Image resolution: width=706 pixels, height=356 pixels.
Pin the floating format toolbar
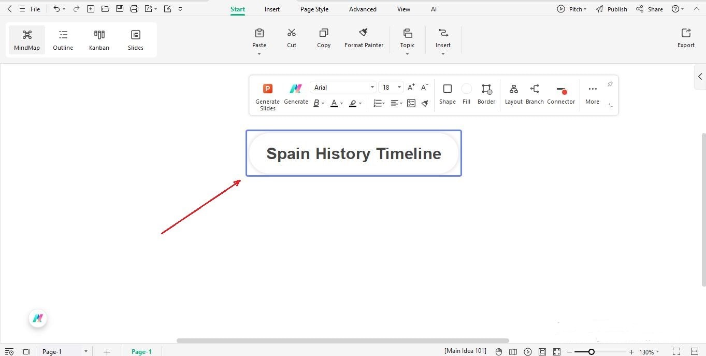point(610,84)
